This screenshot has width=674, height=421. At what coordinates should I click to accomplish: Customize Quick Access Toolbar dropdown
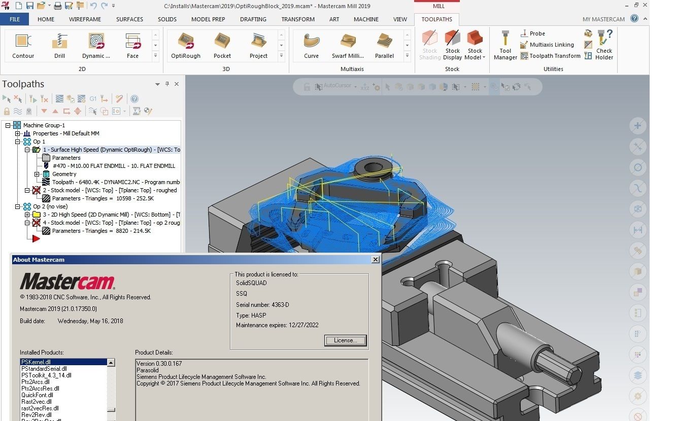(113, 6)
